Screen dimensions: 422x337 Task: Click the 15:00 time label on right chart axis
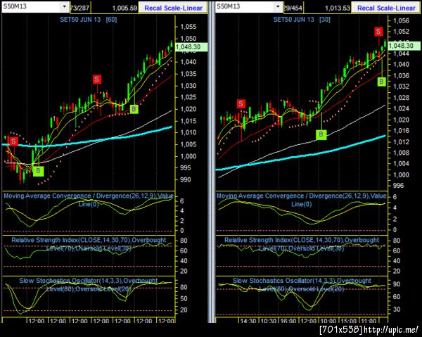point(348,321)
